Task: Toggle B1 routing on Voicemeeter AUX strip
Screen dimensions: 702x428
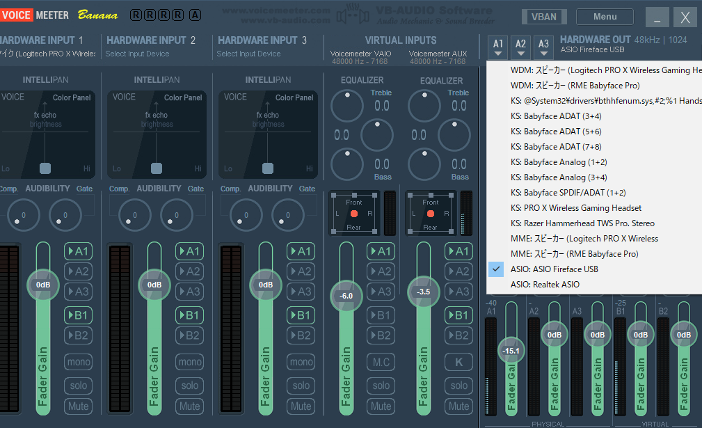Action: tap(458, 315)
